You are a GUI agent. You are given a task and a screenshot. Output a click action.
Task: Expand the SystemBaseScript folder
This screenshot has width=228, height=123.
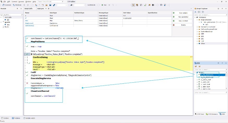point(197,32)
